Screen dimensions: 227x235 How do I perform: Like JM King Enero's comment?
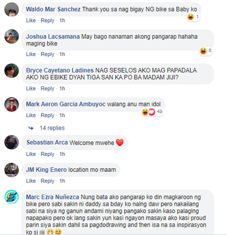click(31, 181)
